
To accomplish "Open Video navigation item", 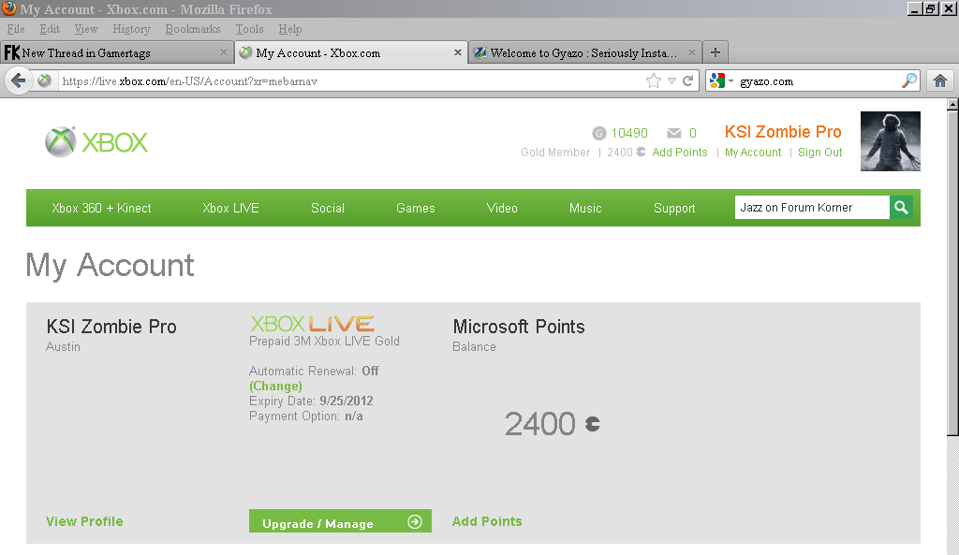I will [502, 208].
